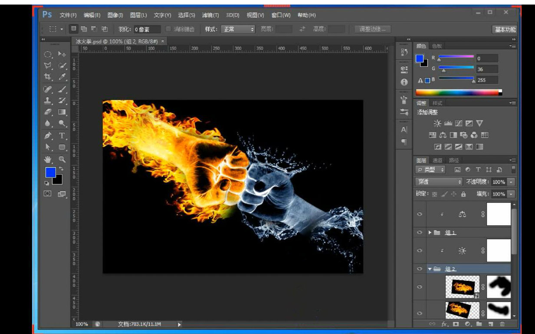The width and height of the screenshot is (535, 334).
Task: Select the Quick Selection tool
Action: click(62, 65)
